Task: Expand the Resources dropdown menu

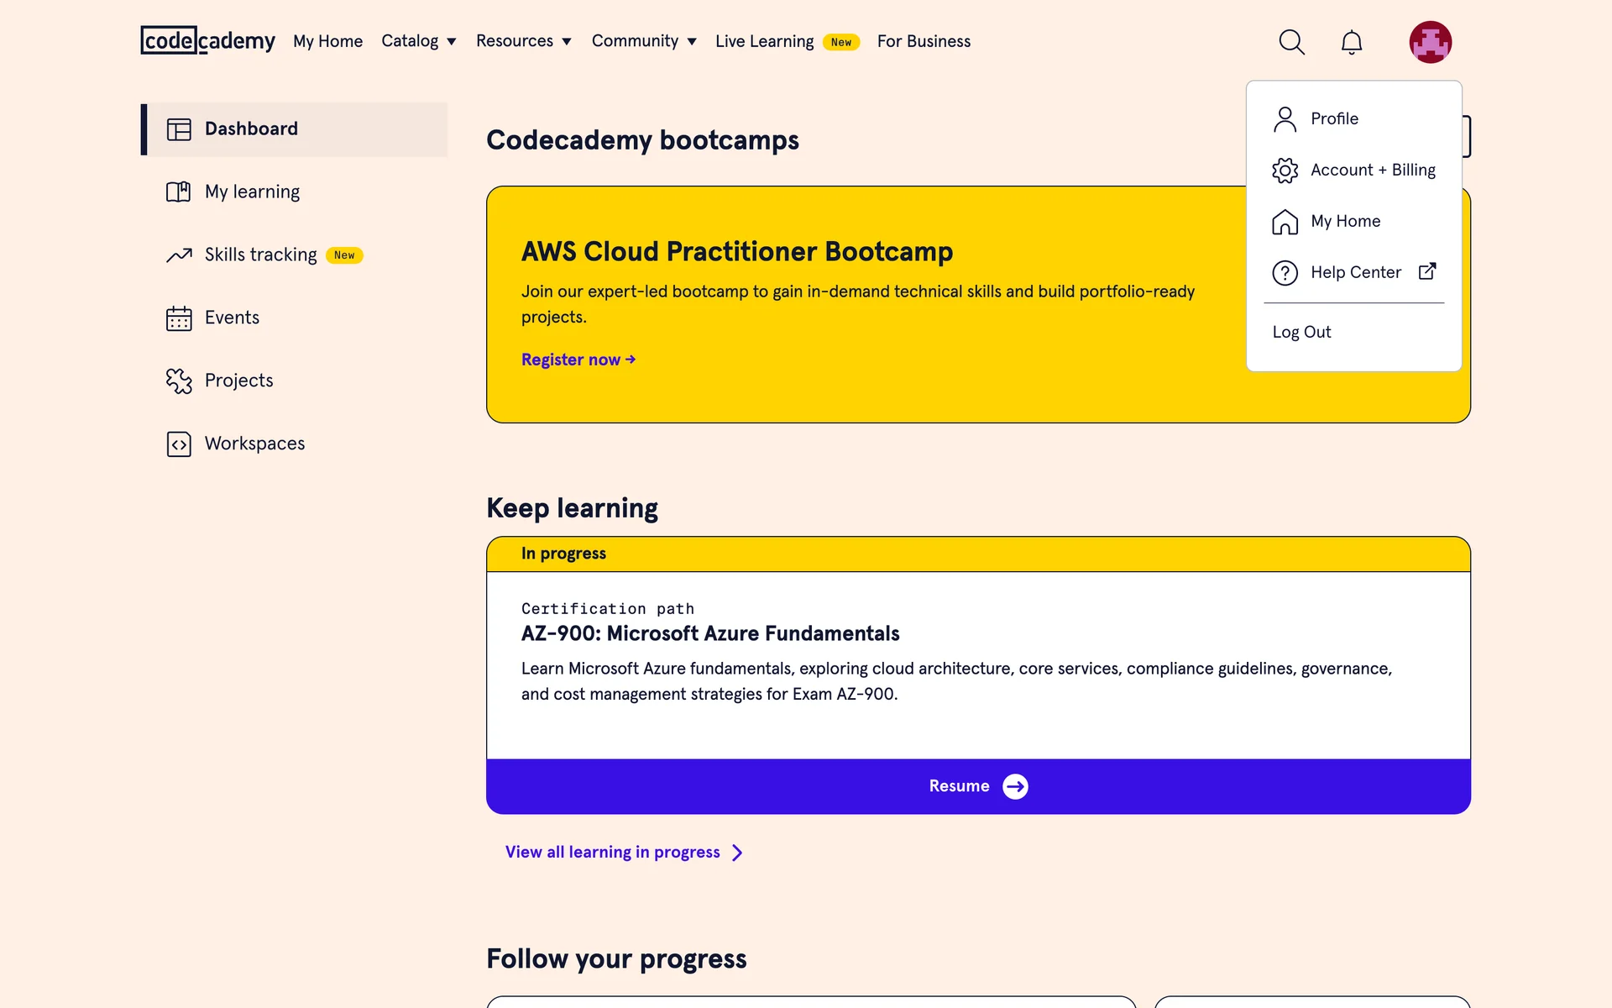Action: [523, 41]
